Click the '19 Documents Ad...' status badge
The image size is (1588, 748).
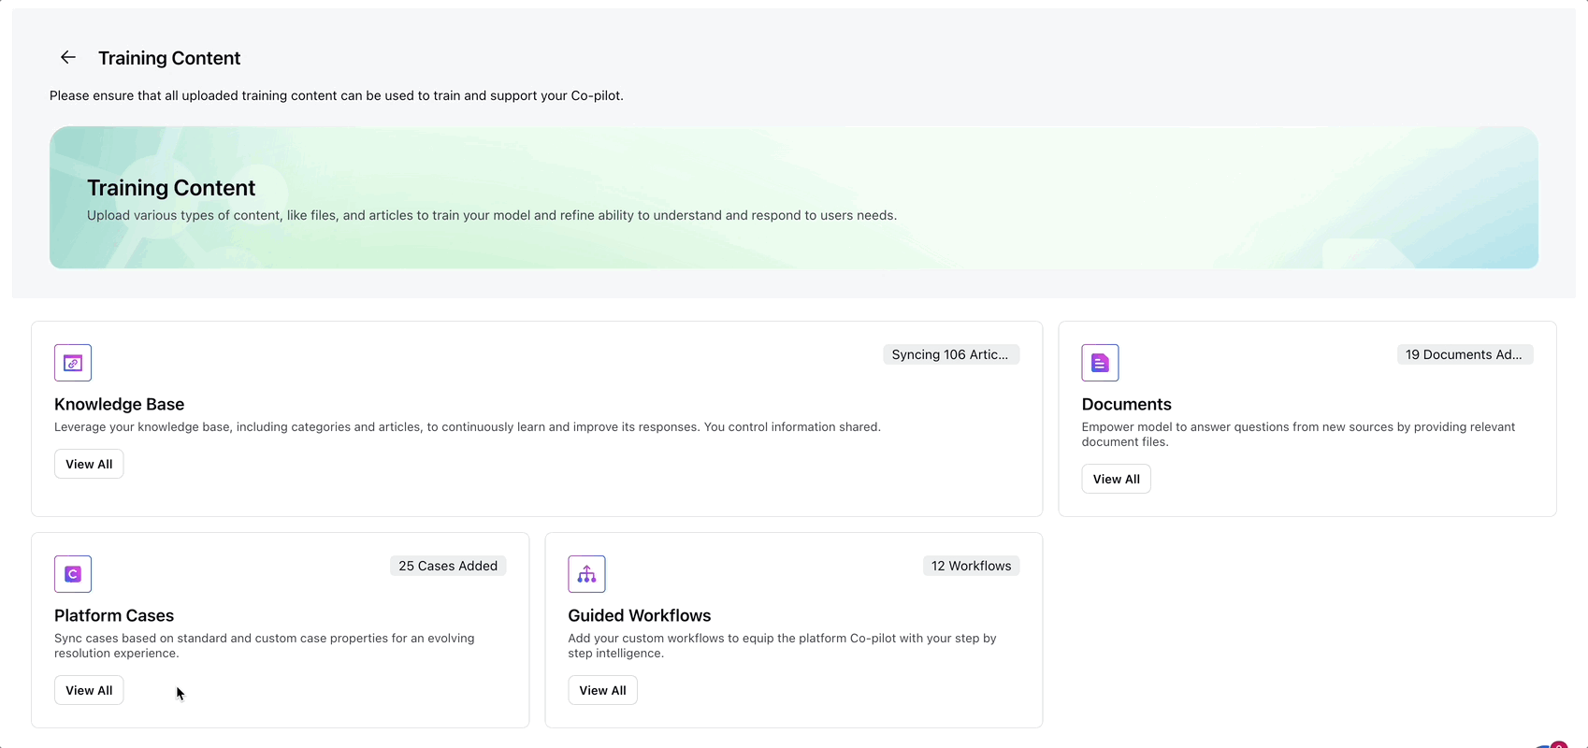pyautogui.click(x=1464, y=354)
